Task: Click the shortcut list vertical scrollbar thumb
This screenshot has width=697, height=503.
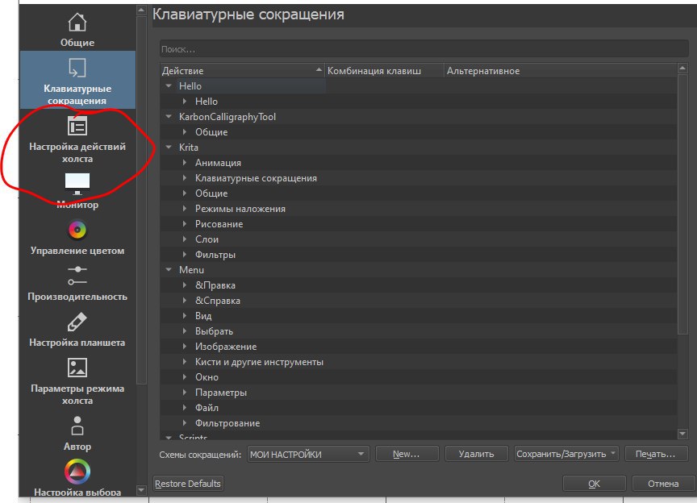Action: pyautogui.click(x=682, y=205)
